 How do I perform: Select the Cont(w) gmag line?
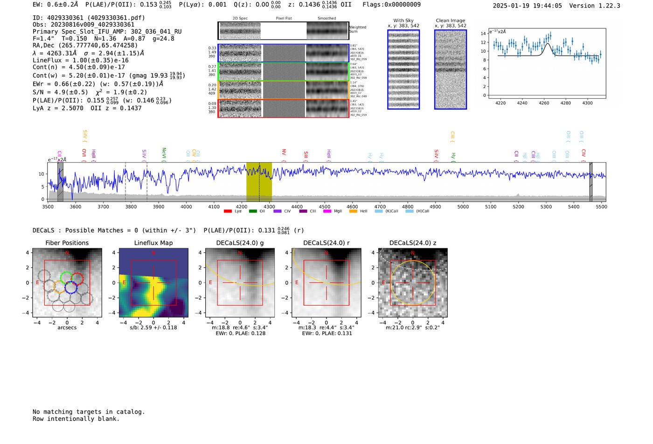109,75
